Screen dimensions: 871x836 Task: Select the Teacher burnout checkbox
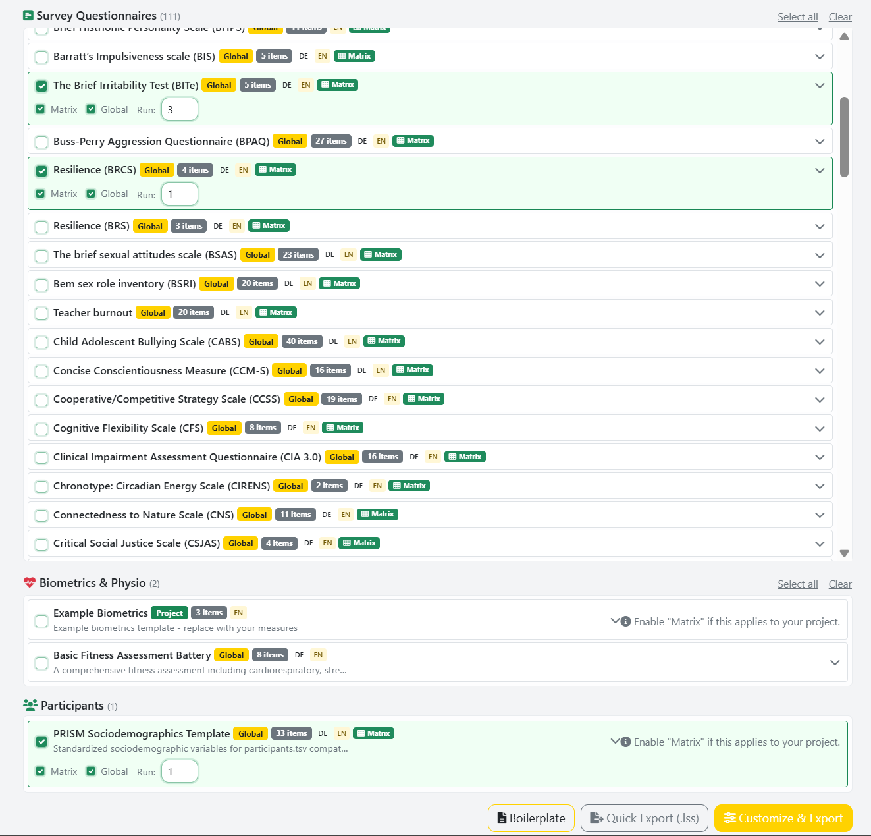click(41, 313)
